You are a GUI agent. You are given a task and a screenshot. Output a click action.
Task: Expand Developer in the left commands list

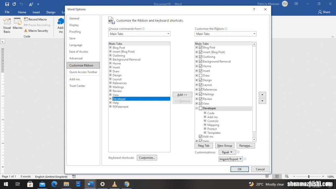[x=110, y=99]
